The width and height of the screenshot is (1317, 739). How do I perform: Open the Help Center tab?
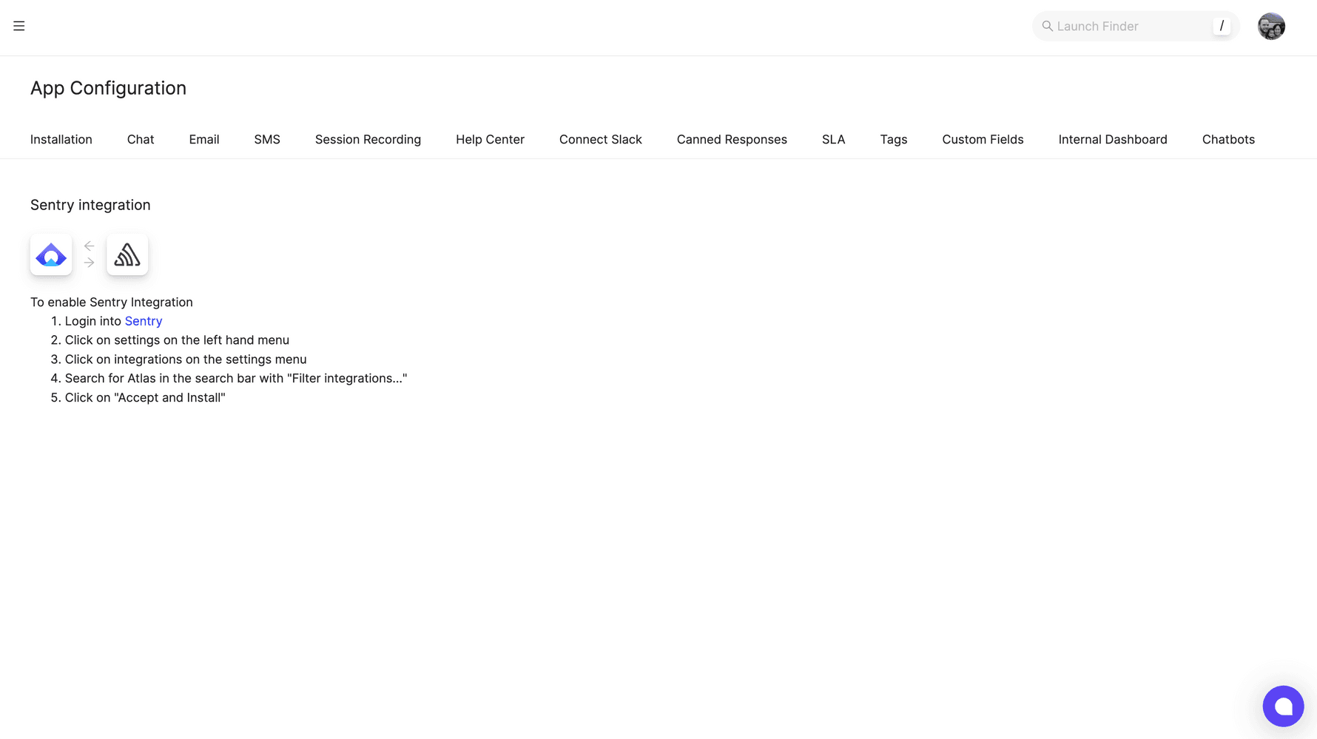[x=490, y=139]
